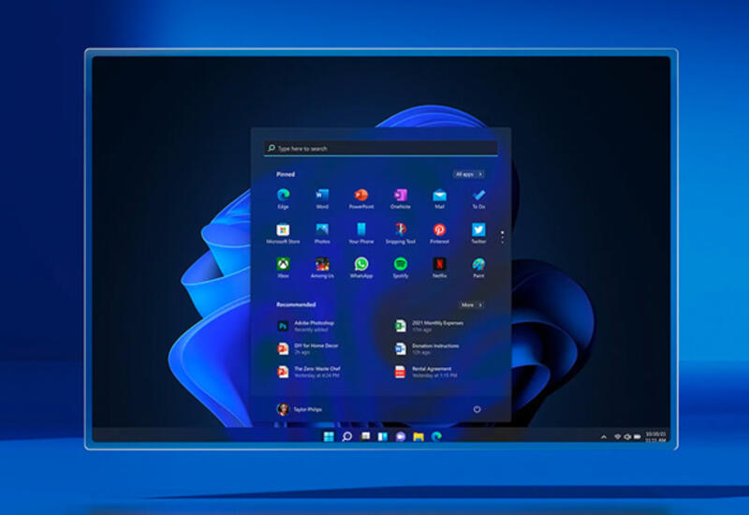Viewport: 749px width, 515px height.
Task: Open WhatsApp
Action: point(361,268)
